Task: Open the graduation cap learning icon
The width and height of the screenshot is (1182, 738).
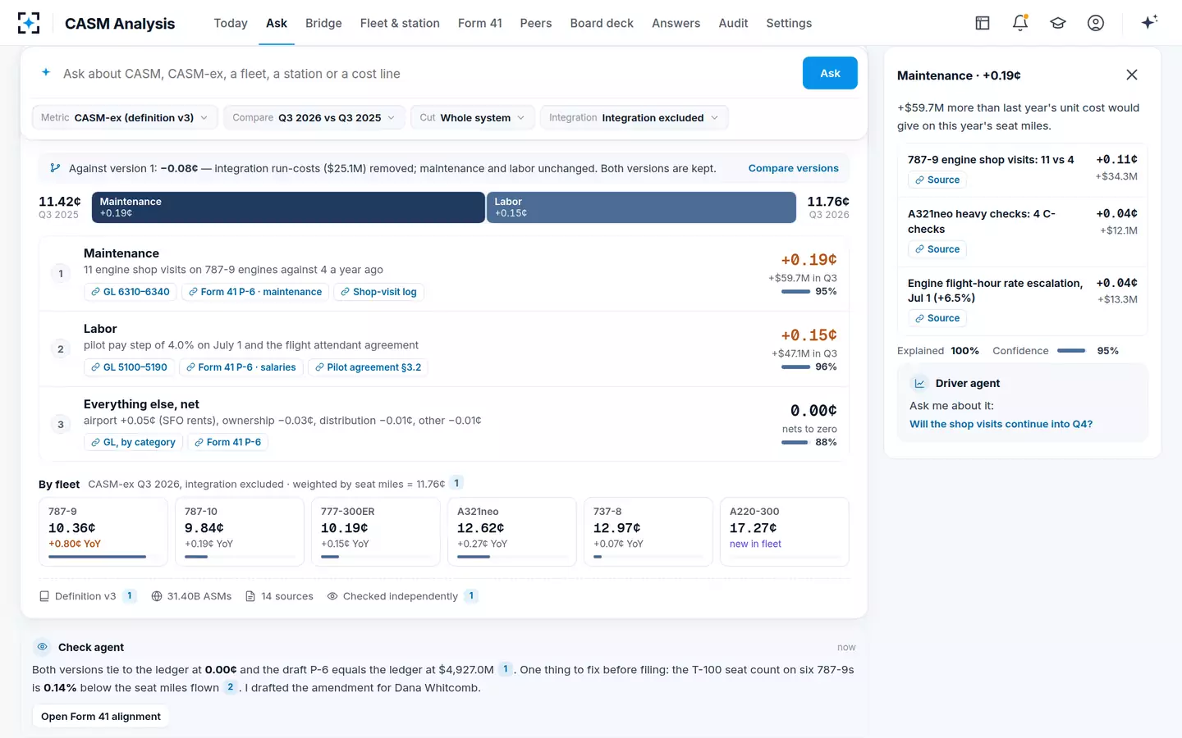Action: [1058, 23]
